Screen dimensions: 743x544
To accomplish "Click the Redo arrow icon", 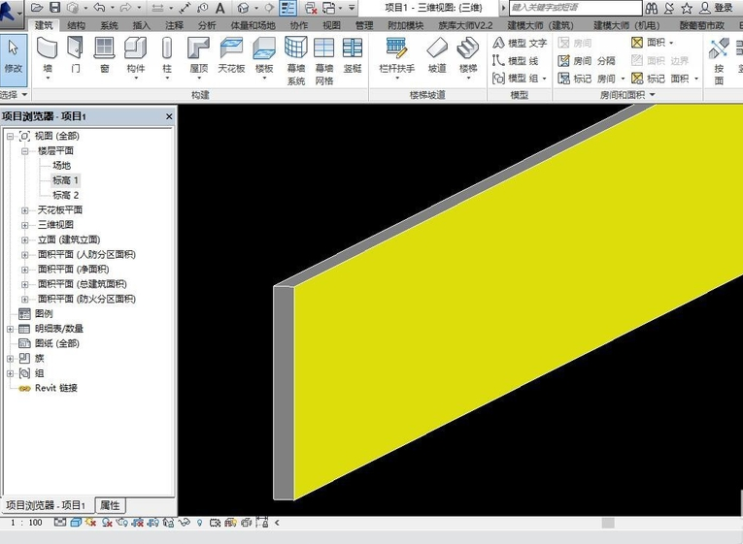I will pyautogui.click(x=126, y=8).
